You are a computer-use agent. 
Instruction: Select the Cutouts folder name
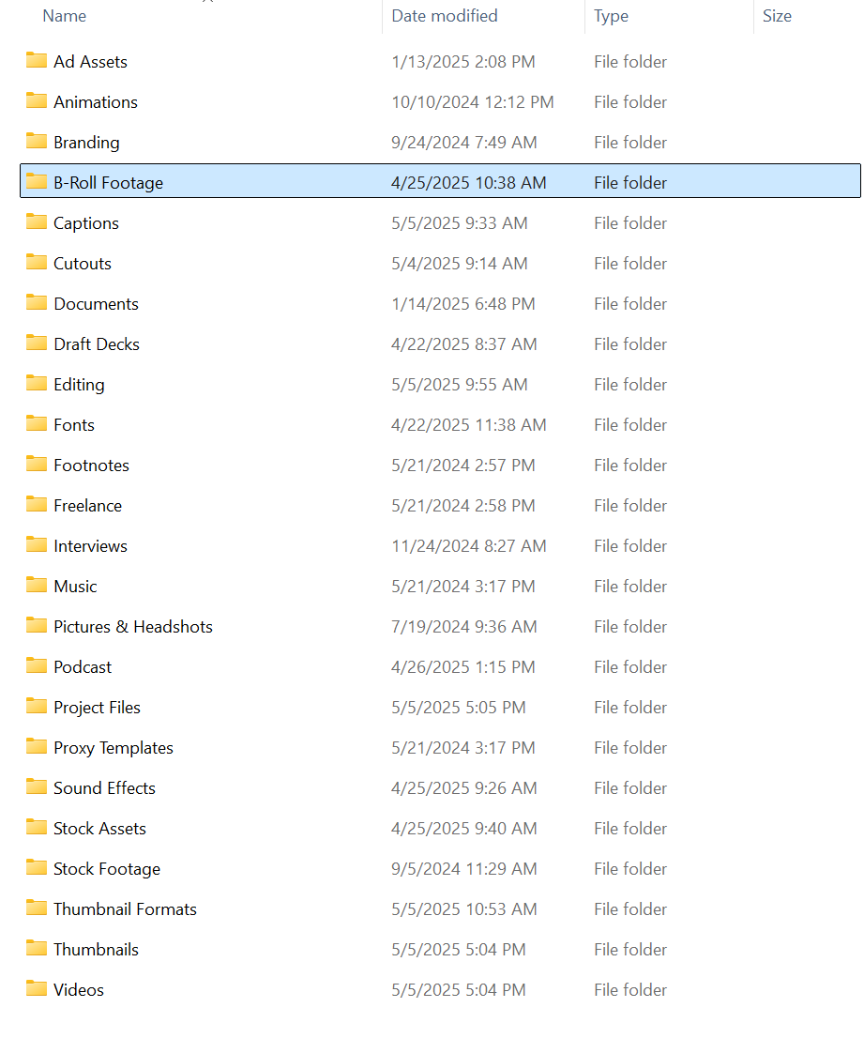pyautogui.click(x=83, y=264)
